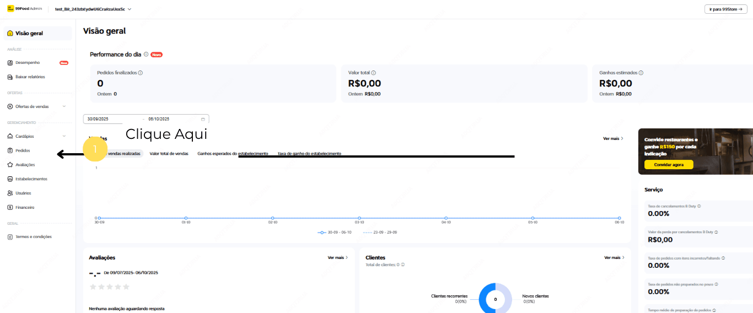The height and width of the screenshot is (313, 753).
Task: Open Ver mais link in Avaliações card
Action: click(x=337, y=257)
